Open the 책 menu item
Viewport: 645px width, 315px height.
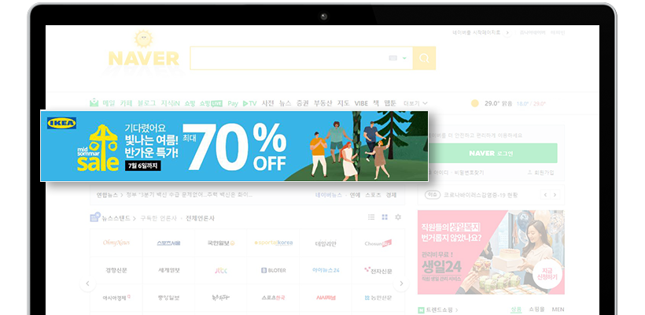376,103
